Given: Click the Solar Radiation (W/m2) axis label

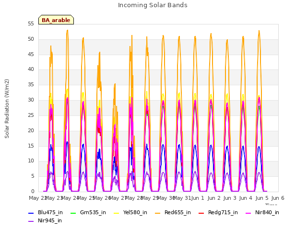Looking at the screenshot, I should (7, 109).
